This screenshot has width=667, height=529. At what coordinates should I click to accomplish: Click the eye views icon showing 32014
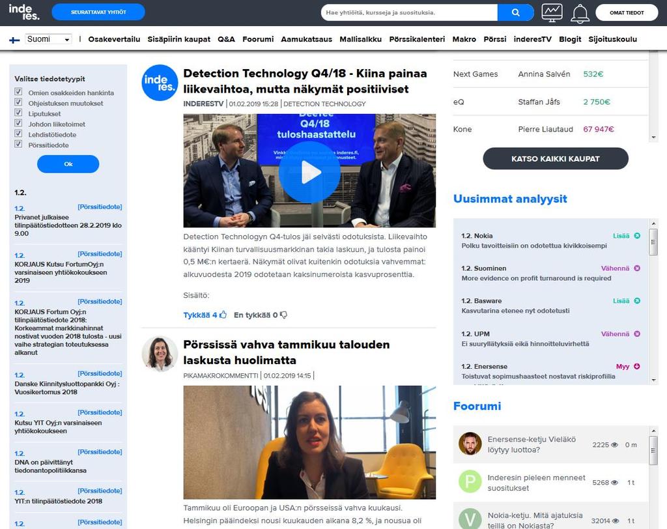click(615, 521)
